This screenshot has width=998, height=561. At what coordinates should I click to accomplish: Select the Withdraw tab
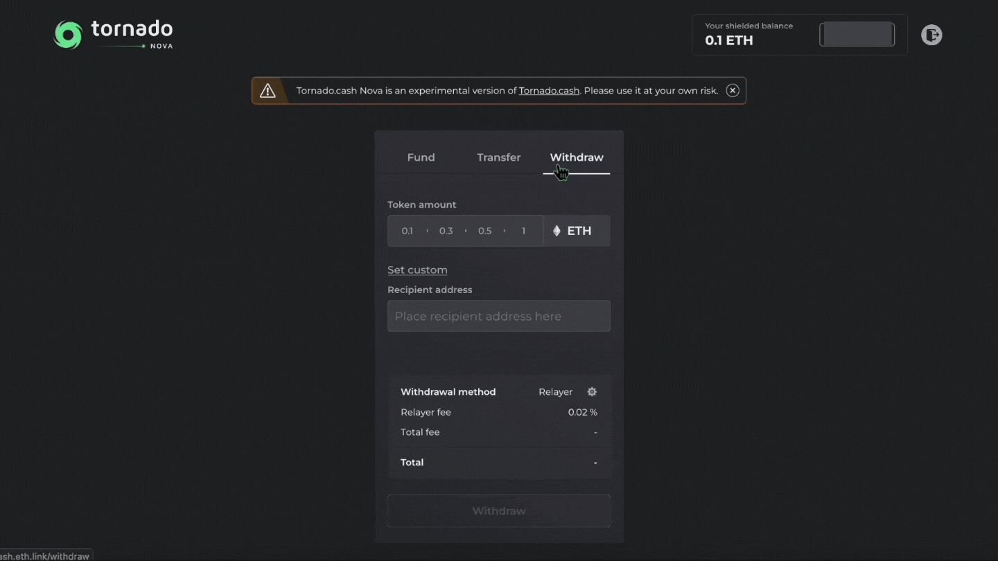tap(577, 158)
